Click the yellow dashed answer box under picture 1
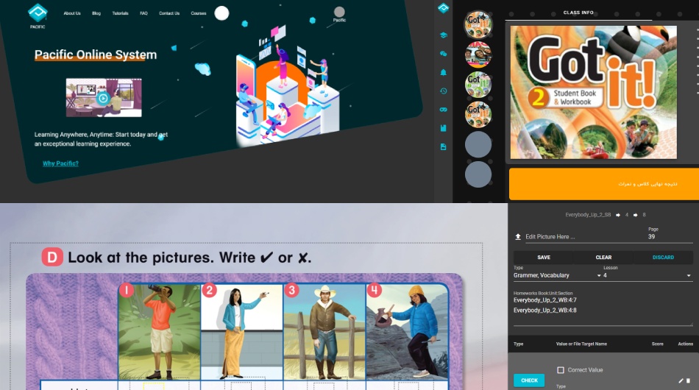The height and width of the screenshot is (390, 699). point(153,386)
